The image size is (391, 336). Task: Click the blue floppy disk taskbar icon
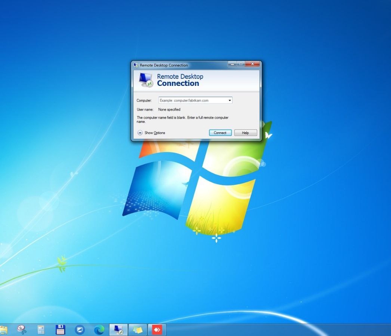(x=60, y=330)
